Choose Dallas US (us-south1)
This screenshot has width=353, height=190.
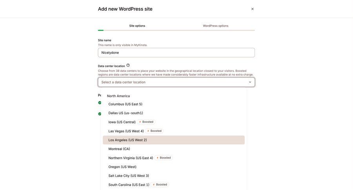click(x=126, y=113)
